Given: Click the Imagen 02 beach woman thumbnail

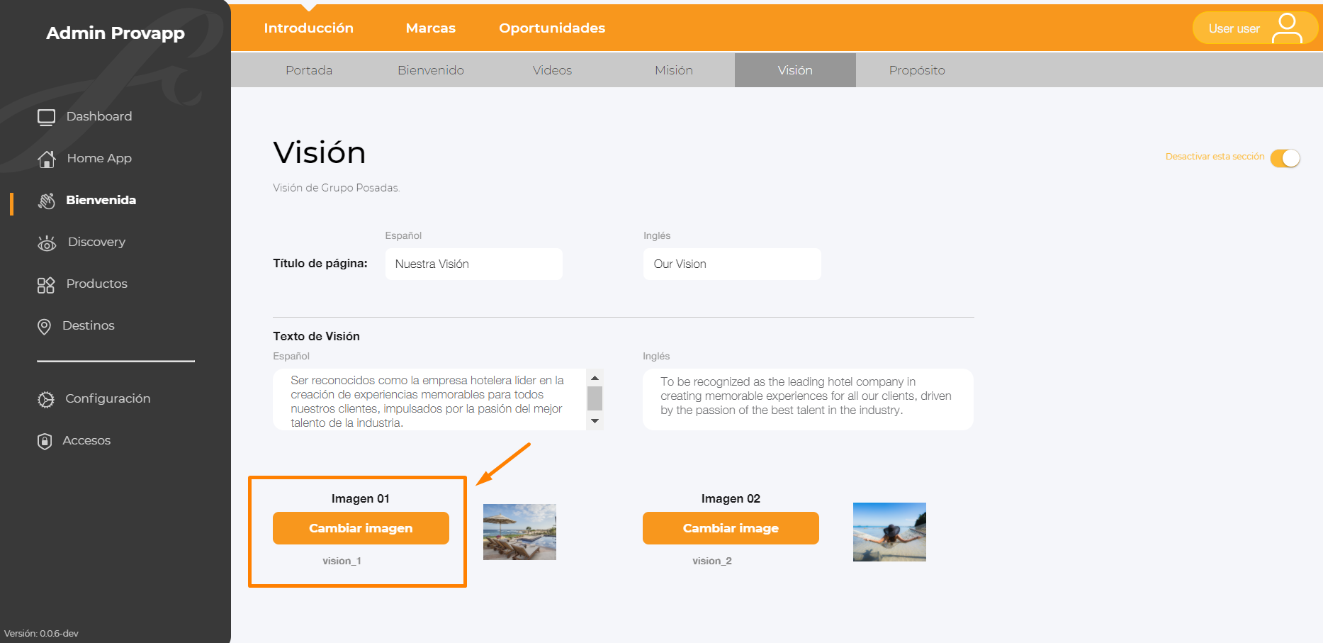Looking at the screenshot, I should (x=889, y=532).
